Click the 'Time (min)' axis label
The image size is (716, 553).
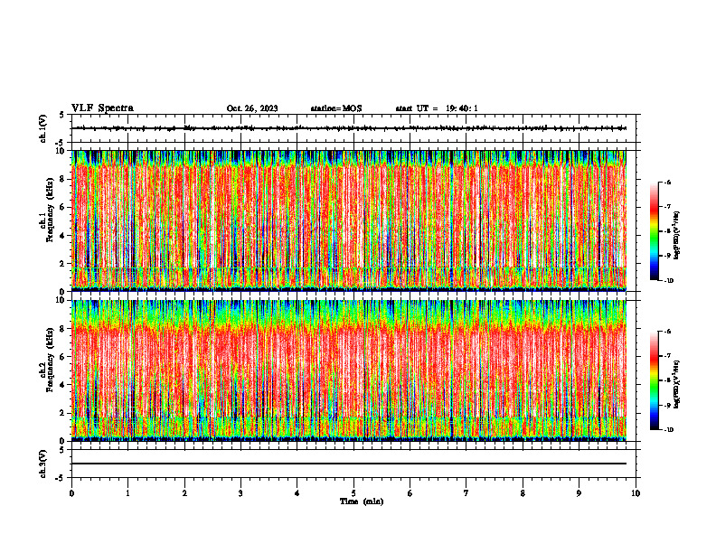tap(362, 501)
